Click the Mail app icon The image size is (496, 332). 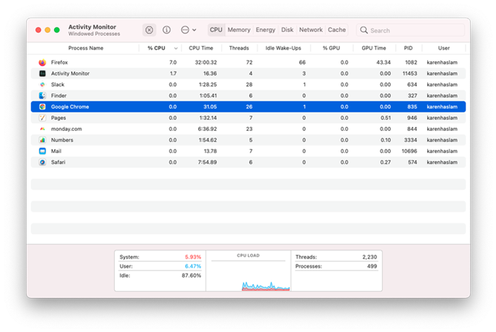pos(42,151)
